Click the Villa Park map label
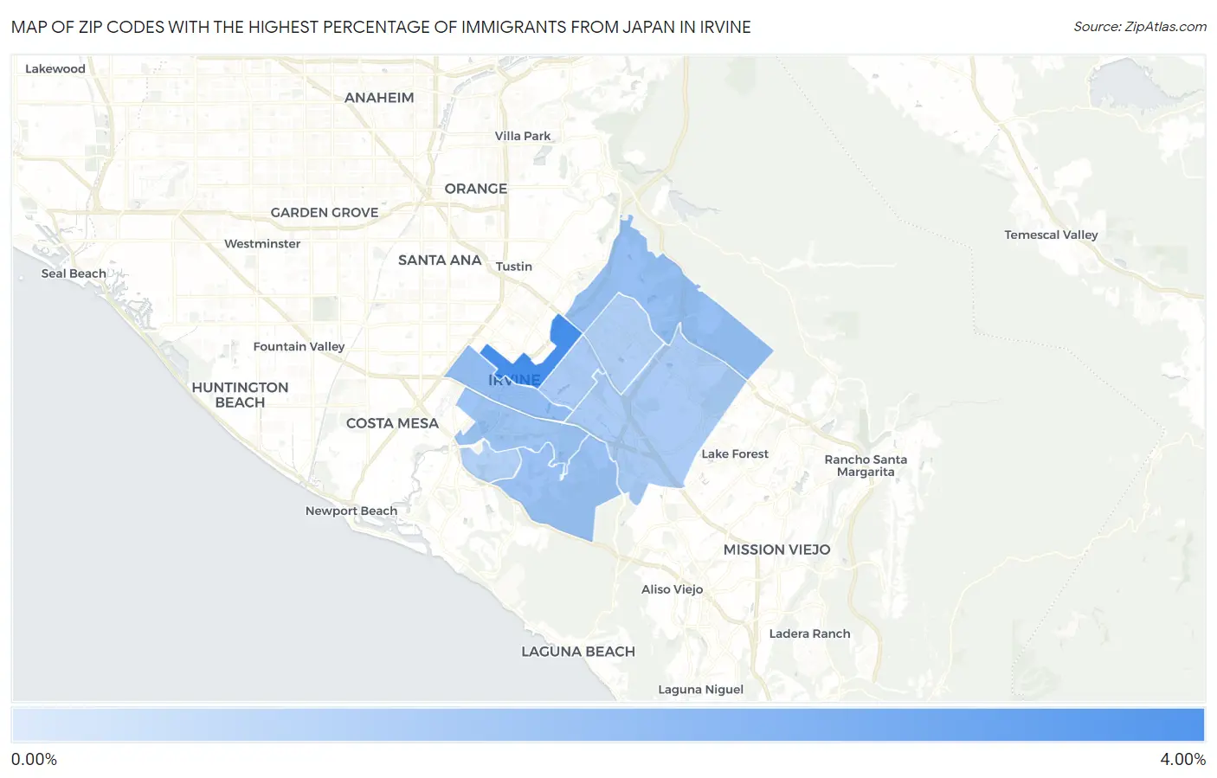The image size is (1217, 778). (x=523, y=136)
